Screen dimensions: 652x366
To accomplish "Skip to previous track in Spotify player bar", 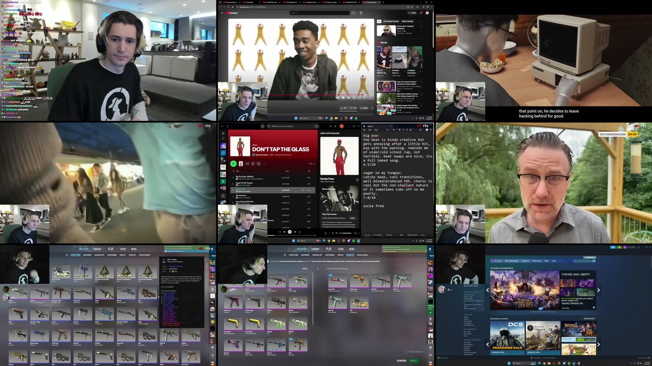I will click(x=284, y=232).
